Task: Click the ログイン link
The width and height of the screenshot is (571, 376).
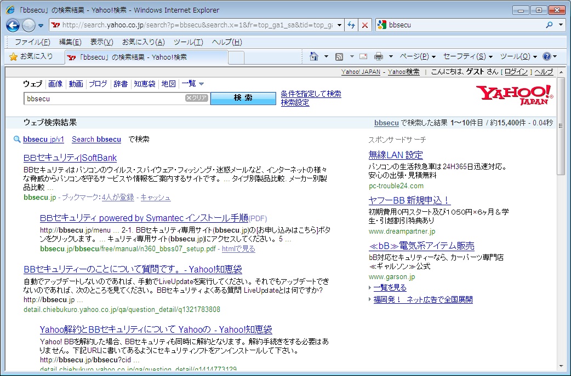Action: (x=516, y=72)
